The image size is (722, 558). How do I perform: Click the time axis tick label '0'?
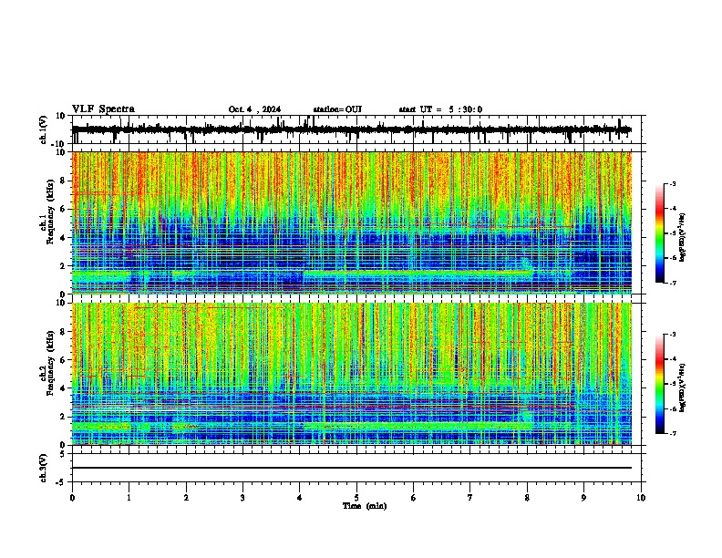[72, 498]
